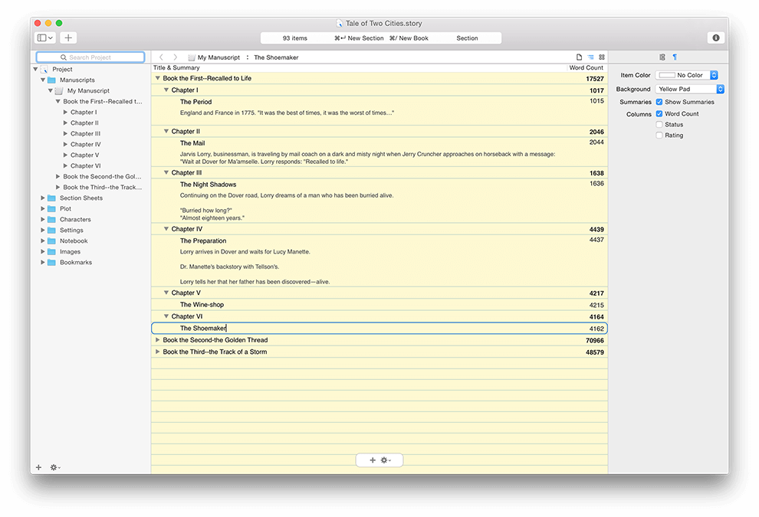Click the document icon in window title
Screen dimensions: 759x517
click(340, 23)
